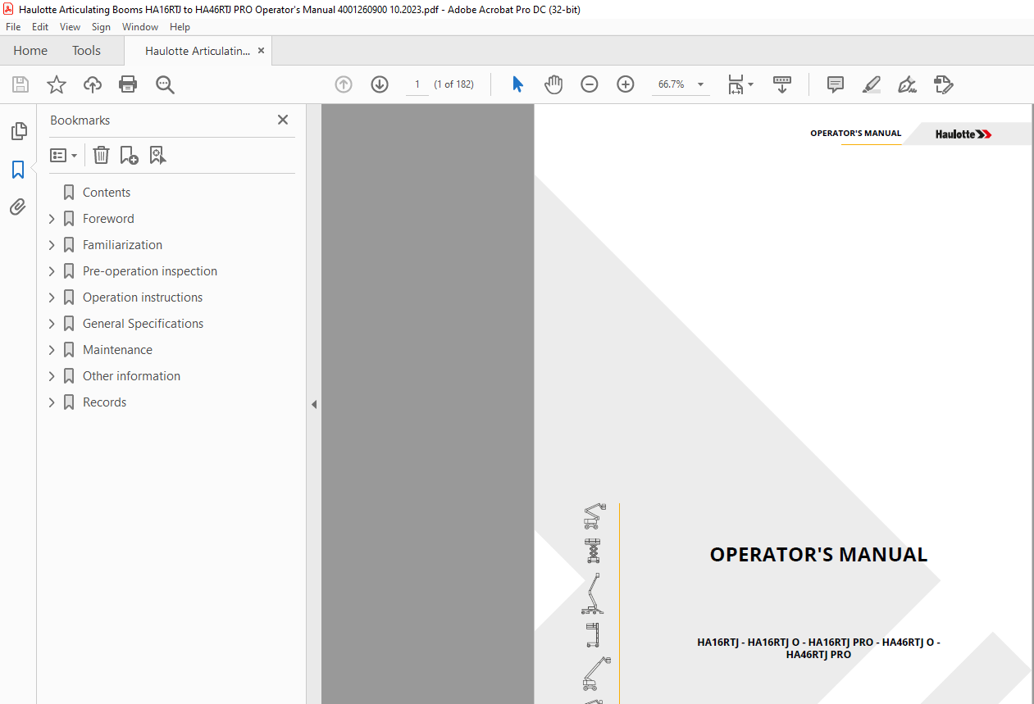Screen dimensions: 1034x704
Task: Collapse the navigation pane with side arrow
Action: click(314, 404)
